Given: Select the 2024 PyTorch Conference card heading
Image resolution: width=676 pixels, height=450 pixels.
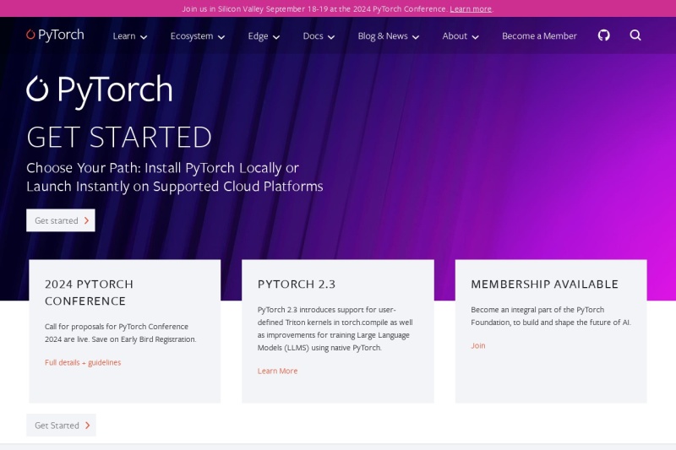Looking at the screenshot, I should pyautogui.click(x=90, y=292).
